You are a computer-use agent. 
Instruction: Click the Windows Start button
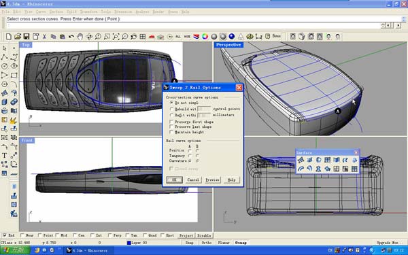(15, 250)
